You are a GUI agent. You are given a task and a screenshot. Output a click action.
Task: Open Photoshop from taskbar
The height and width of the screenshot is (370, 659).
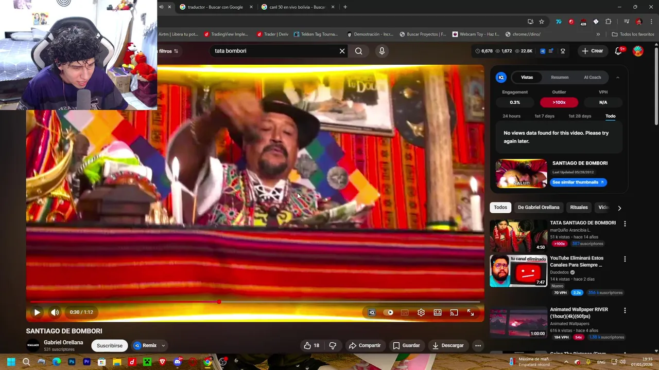tap(72, 362)
